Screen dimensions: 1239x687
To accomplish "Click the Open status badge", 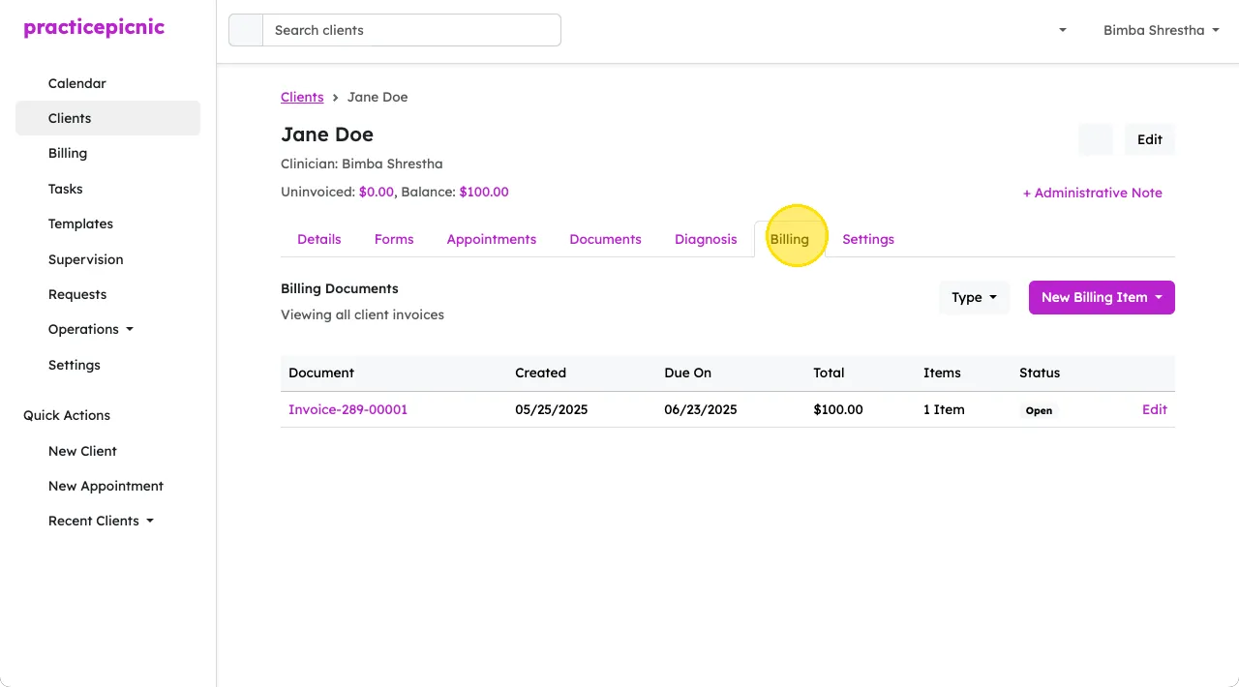I will (1039, 410).
